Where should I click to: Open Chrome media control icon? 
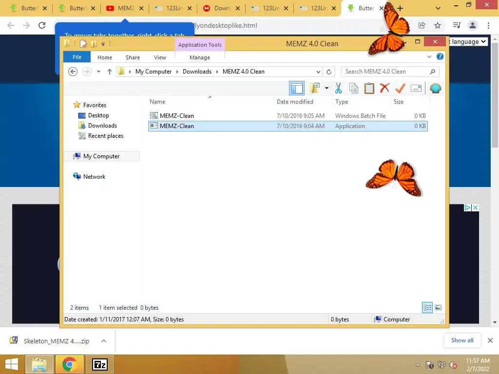point(457,25)
